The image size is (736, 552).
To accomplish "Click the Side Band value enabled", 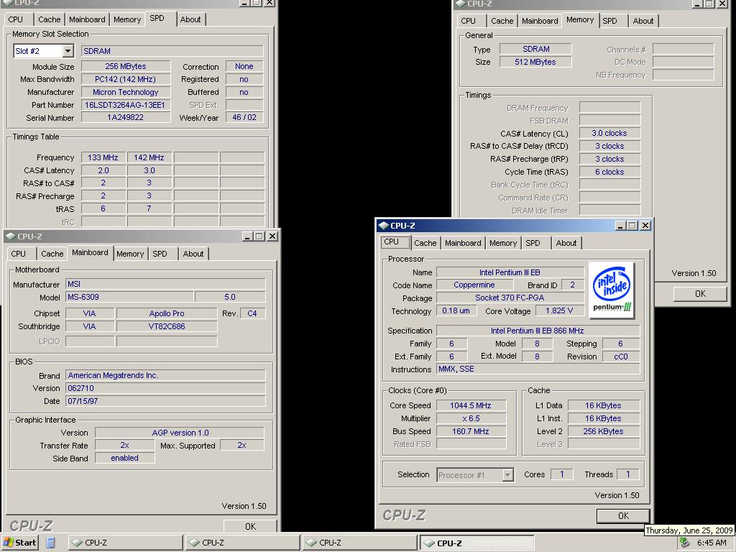I will click(x=125, y=458).
